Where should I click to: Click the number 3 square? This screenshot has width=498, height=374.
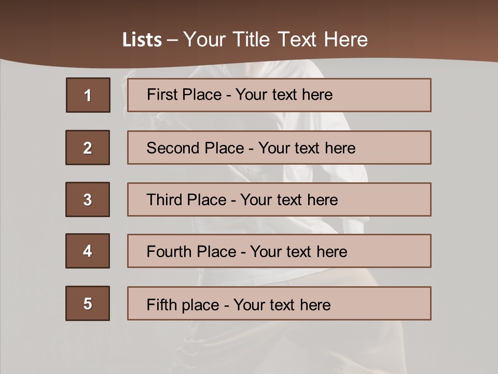tap(88, 199)
